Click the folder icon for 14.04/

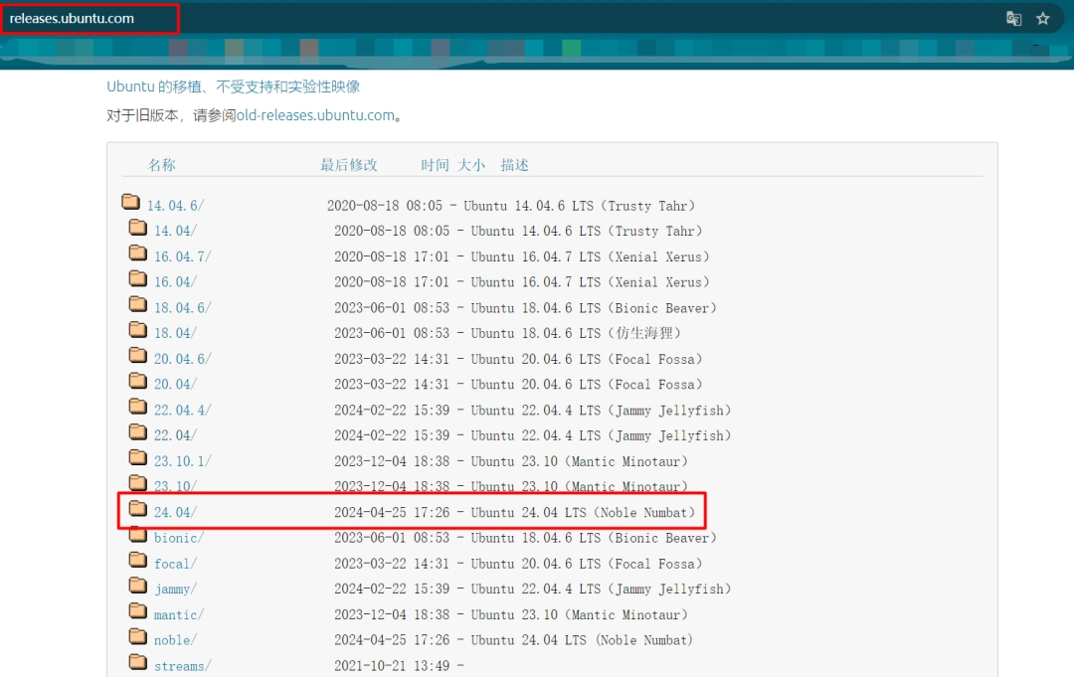(x=137, y=228)
